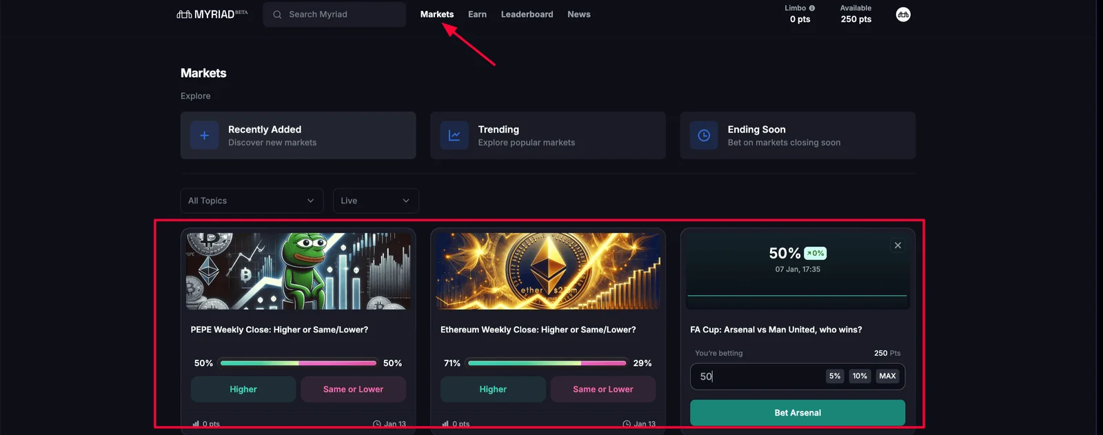Open the profile avatar icon

point(903,14)
